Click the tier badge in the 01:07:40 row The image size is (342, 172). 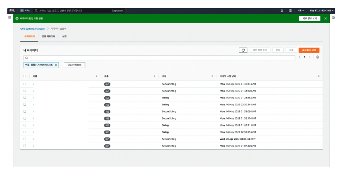[x=107, y=146]
